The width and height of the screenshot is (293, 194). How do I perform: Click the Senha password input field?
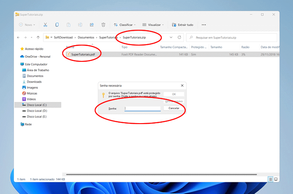[142, 108]
